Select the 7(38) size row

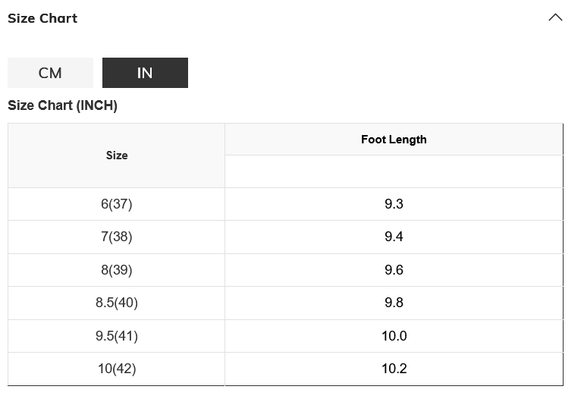[x=117, y=237]
